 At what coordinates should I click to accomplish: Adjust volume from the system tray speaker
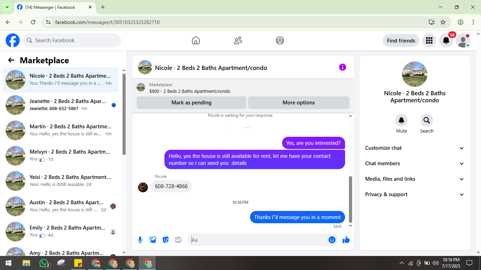(436, 263)
